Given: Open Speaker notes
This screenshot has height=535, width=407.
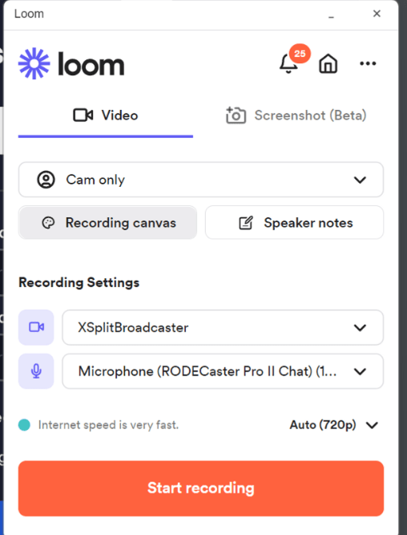Looking at the screenshot, I should pos(294,222).
